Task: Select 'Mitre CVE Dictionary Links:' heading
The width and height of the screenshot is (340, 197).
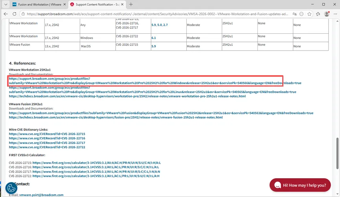Action: pyautogui.click(x=28, y=130)
